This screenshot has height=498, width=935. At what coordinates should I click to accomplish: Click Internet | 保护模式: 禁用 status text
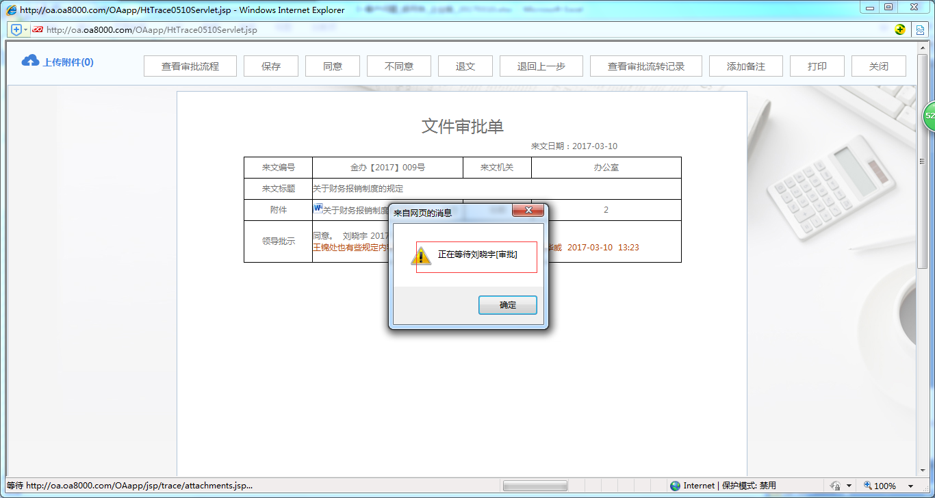tap(730, 486)
